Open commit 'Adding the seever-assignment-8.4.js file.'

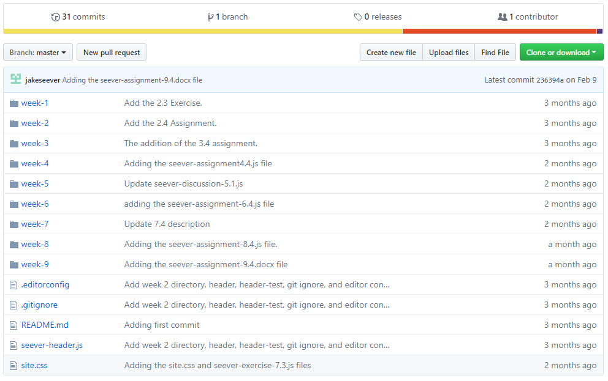pyautogui.click(x=201, y=244)
